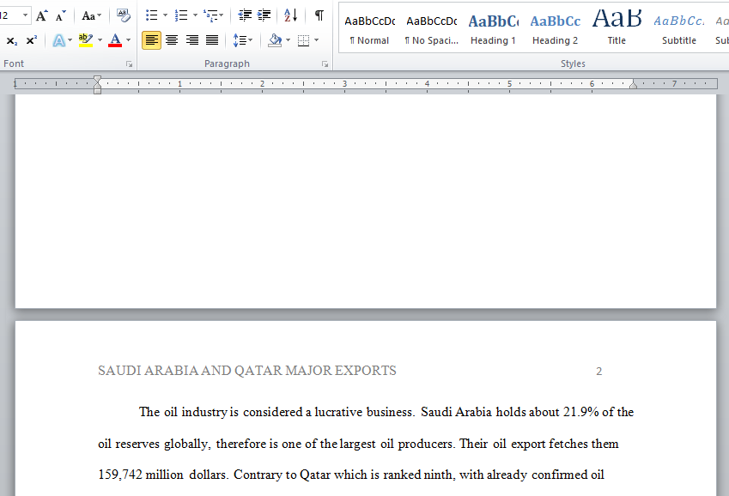Apply the red font color

[x=115, y=40]
